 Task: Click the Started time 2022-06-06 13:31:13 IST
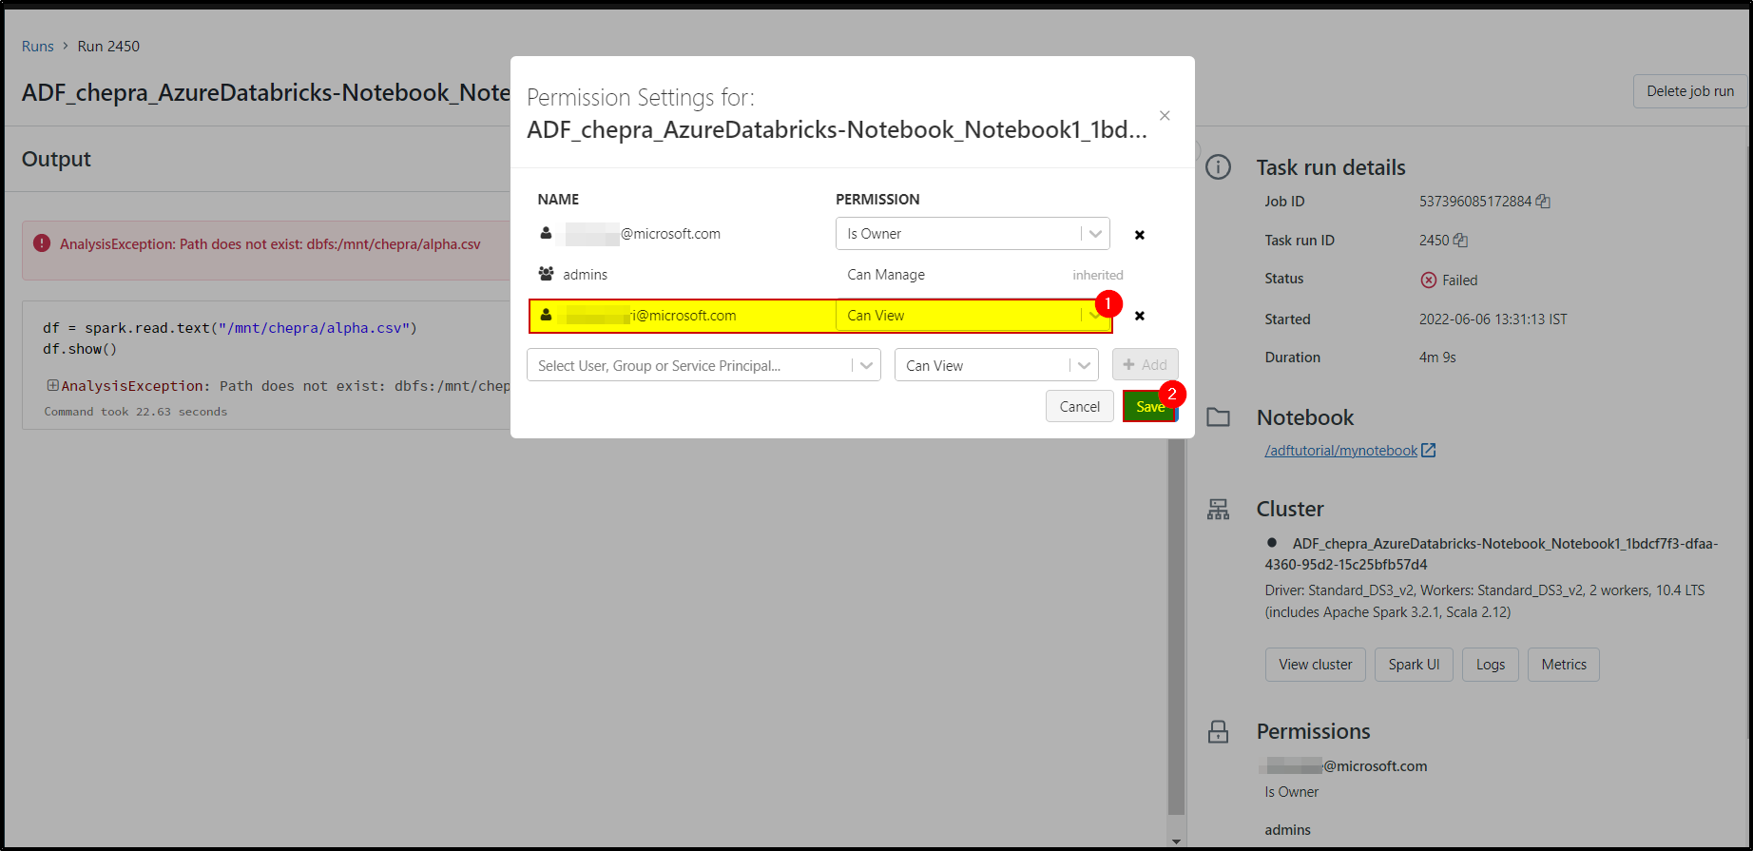click(1493, 319)
